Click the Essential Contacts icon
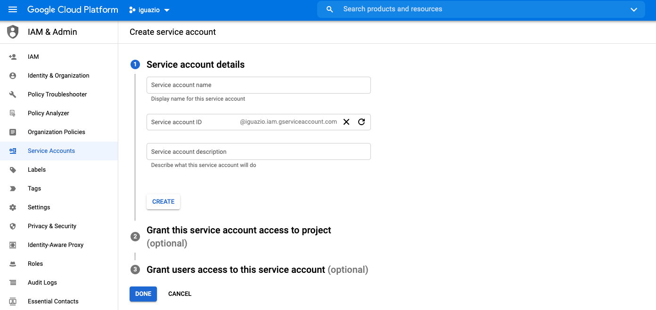This screenshot has width=656, height=310. click(13, 302)
